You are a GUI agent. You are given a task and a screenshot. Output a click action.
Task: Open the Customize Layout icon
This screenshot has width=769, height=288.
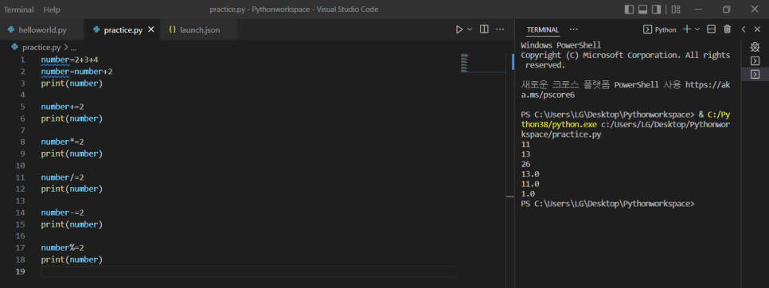coord(676,10)
